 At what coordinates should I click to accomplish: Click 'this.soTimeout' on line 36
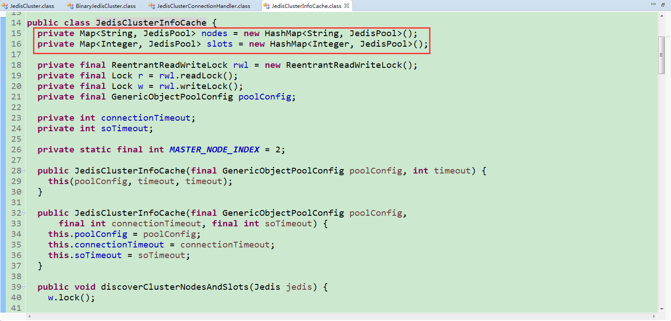tap(85, 255)
